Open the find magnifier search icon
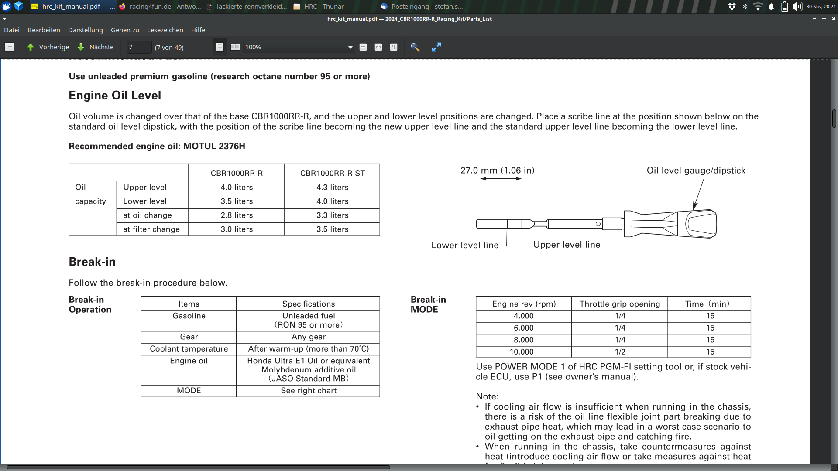This screenshot has height=471, width=838. point(415,47)
